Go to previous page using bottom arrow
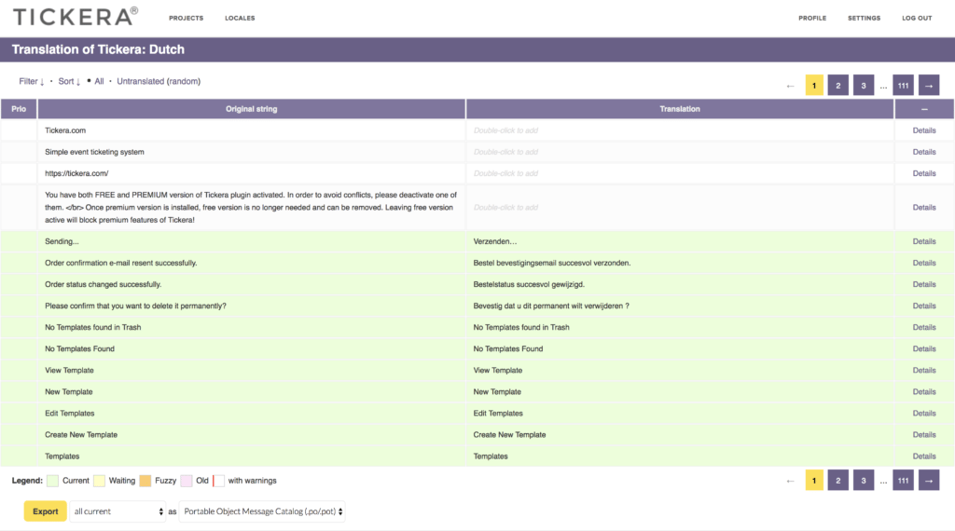This screenshot has height=531, width=955. [x=790, y=481]
